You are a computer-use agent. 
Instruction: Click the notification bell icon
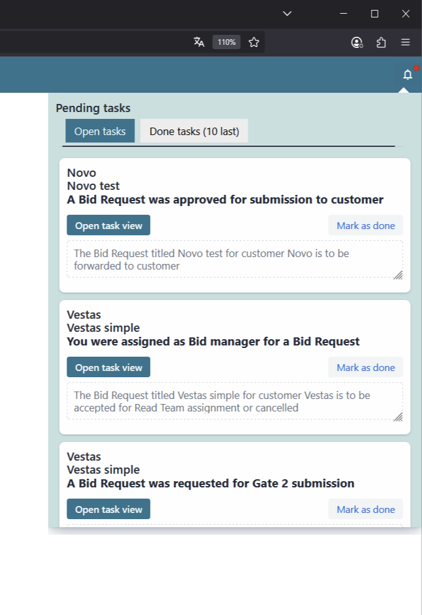(408, 75)
